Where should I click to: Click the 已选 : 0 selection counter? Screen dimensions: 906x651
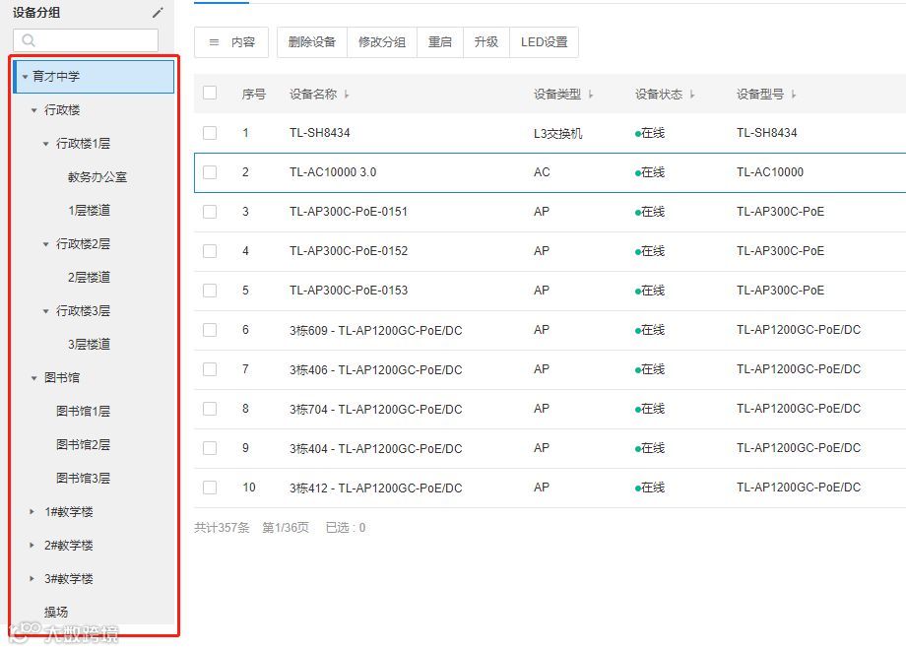(346, 527)
